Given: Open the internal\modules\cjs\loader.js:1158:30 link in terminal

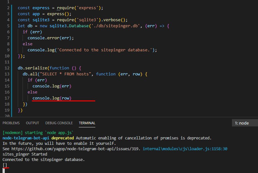Looking at the screenshot, I should [x=185, y=149].
